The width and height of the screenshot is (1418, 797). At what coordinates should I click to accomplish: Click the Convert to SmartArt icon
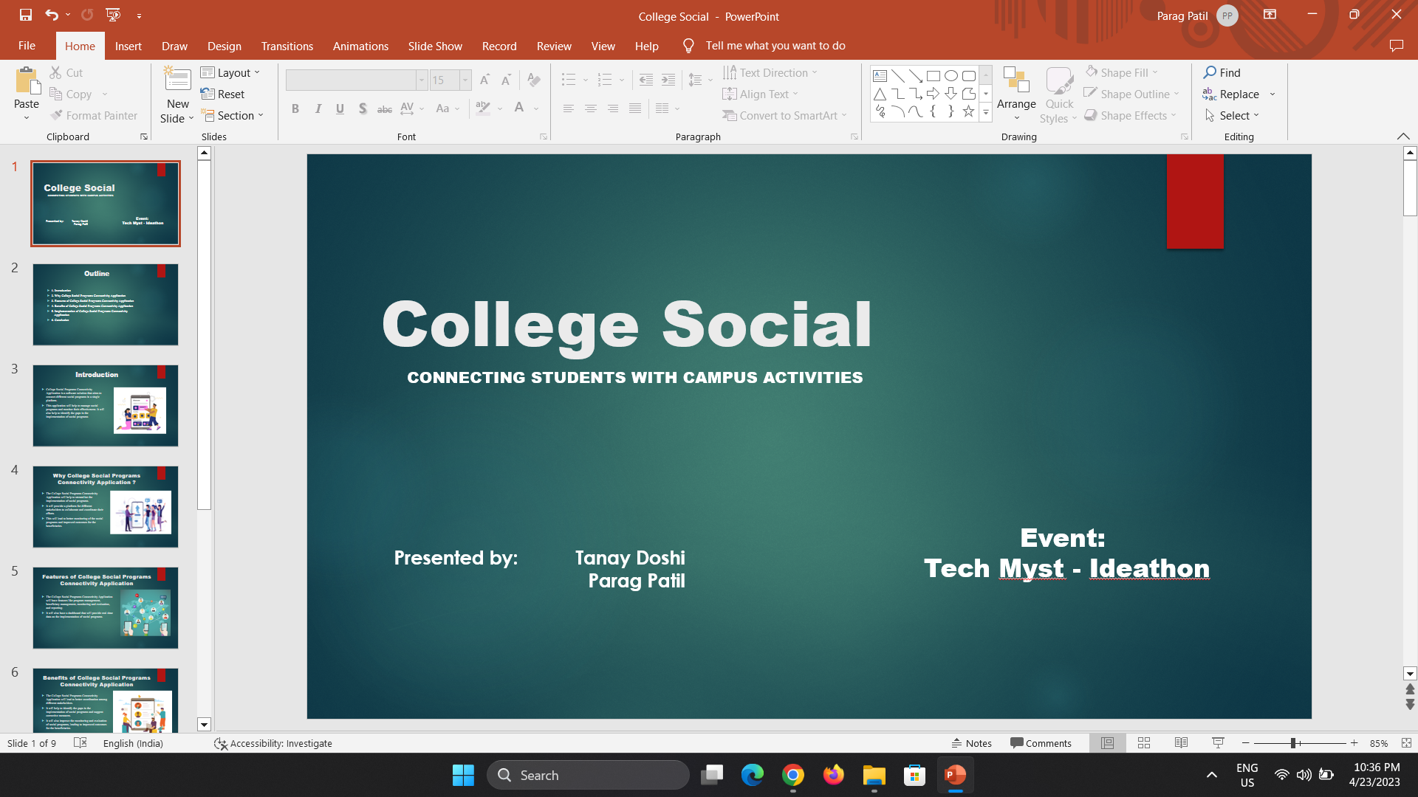click(731, 115)
